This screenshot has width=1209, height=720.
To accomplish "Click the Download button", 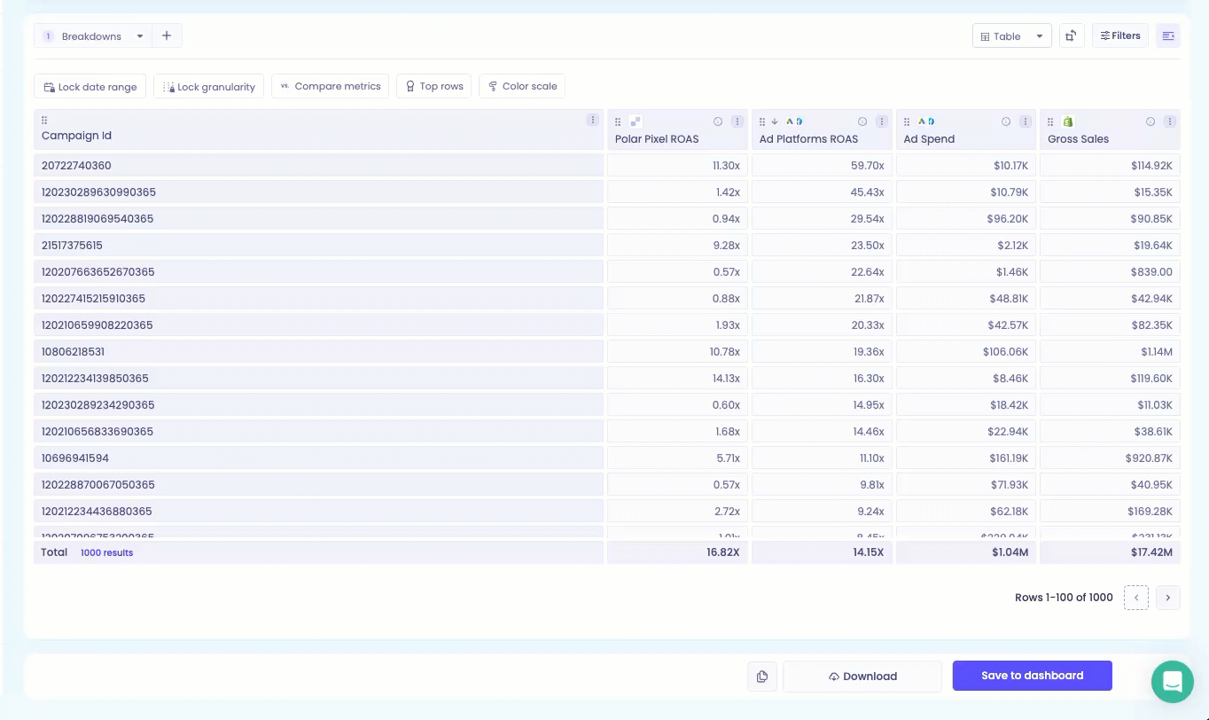I will pyautogui.click(x=862, y=677).
